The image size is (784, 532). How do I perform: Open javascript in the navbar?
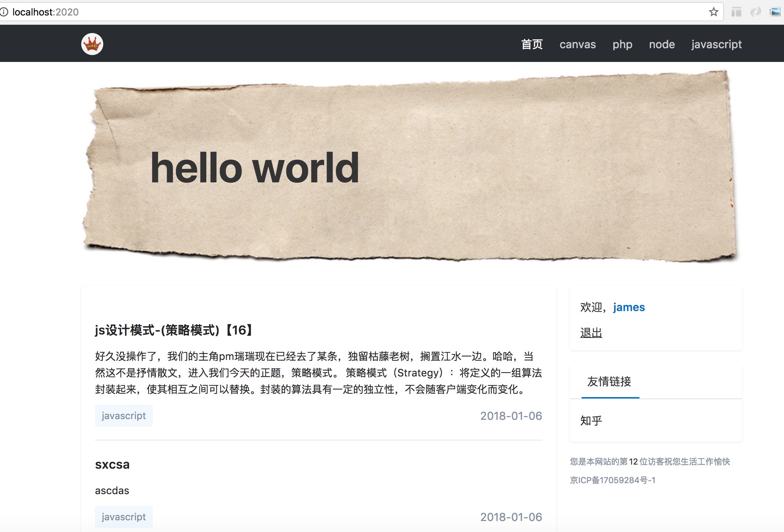(x=716, y=44)
